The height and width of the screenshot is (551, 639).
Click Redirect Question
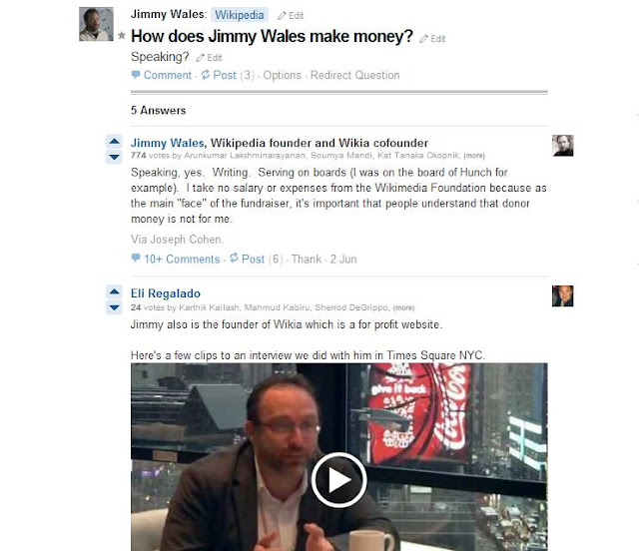(355, 76)
